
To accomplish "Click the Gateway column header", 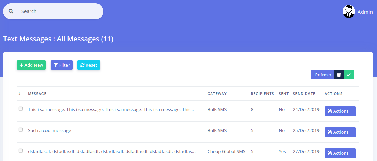I will click(x=217, y=94).
